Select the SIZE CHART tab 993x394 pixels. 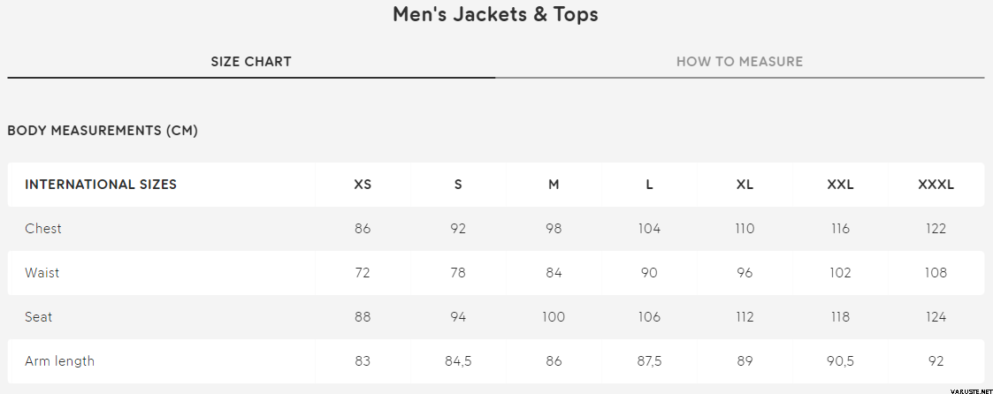[x=251, y=61]
